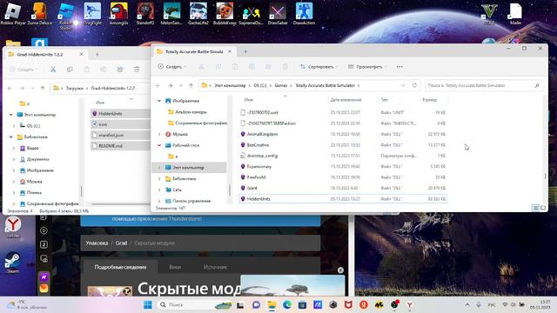This screenshot has width=557, height=313.
Task: Open DrawSaber desktop shortcut
Action: point(278,14)
